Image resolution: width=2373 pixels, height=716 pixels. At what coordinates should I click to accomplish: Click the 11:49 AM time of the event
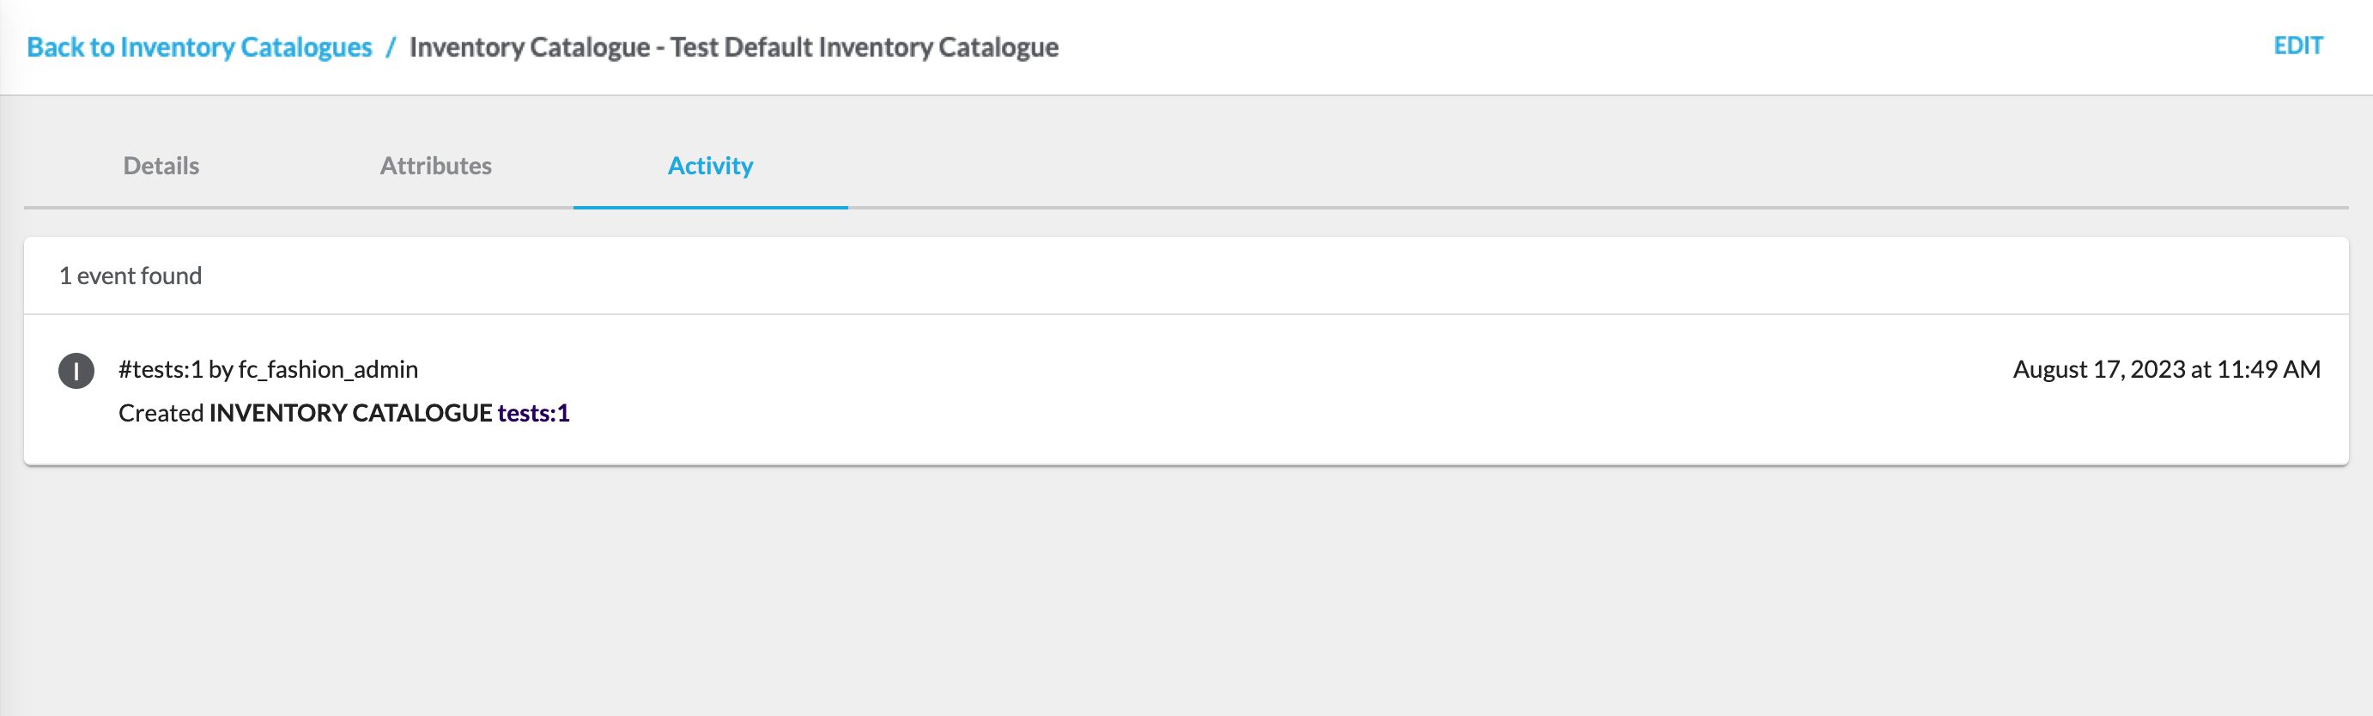click(x=2268, y=369)
